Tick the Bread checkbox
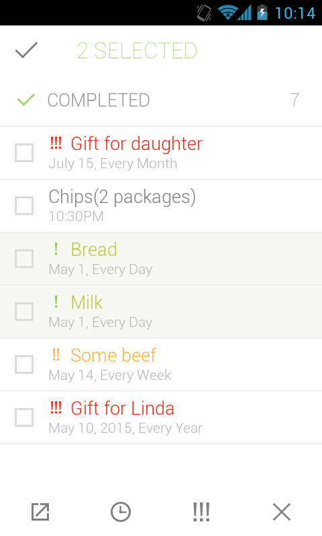This screenshot has height=536, width=322. pyautogui.click(x=24, y=259)
